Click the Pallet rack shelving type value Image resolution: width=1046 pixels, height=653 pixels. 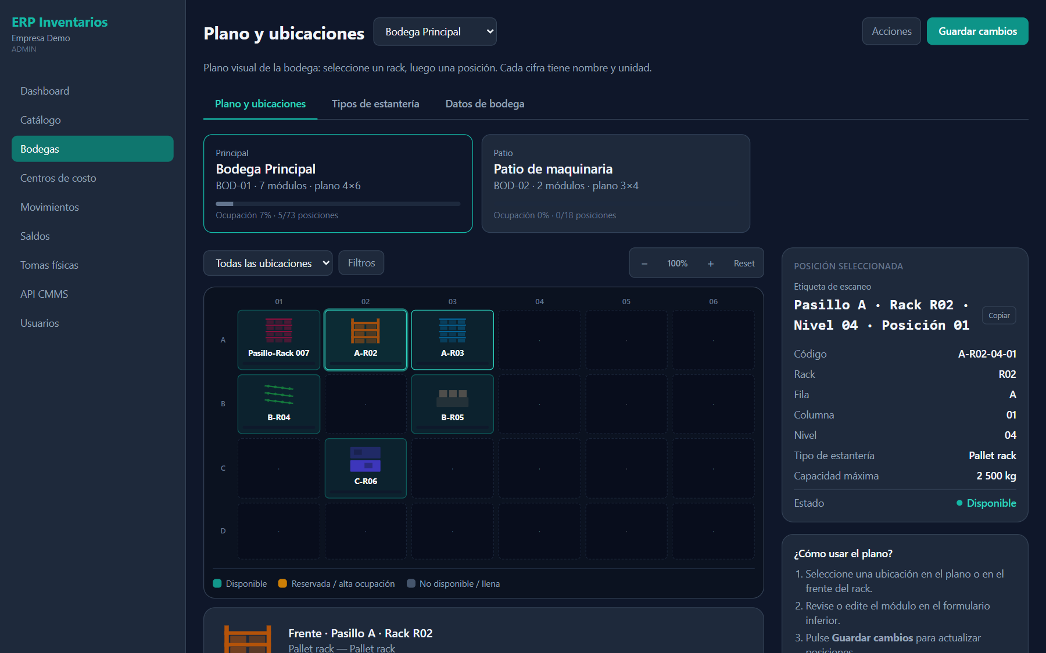[x=992, y=456]
